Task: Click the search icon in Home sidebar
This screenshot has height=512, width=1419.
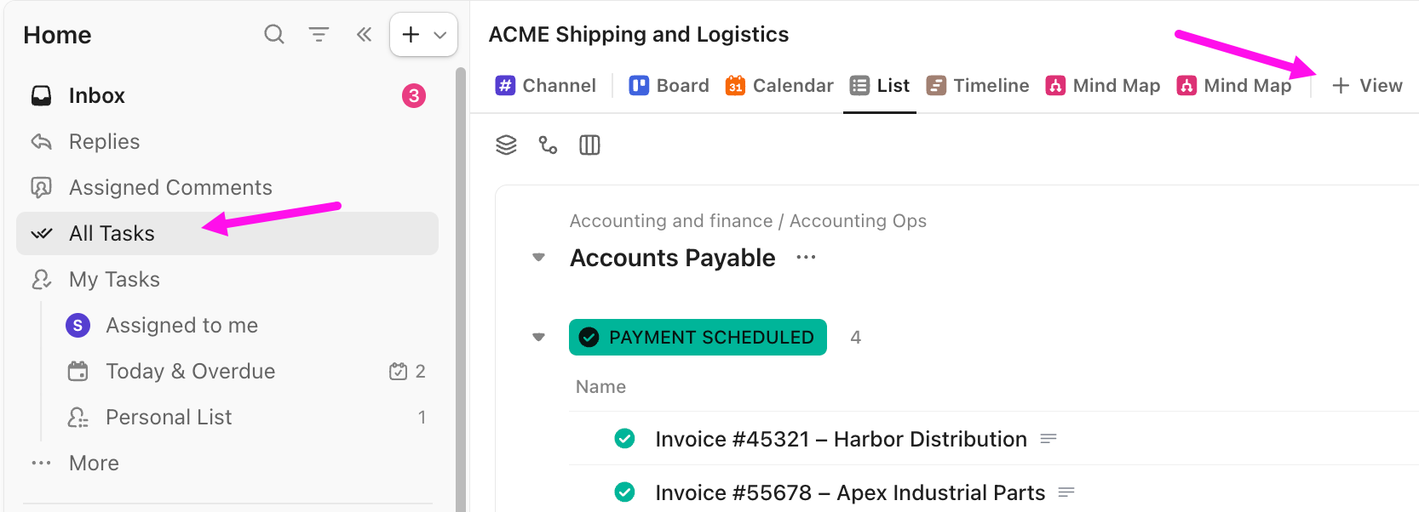Action: coord(273,34)
